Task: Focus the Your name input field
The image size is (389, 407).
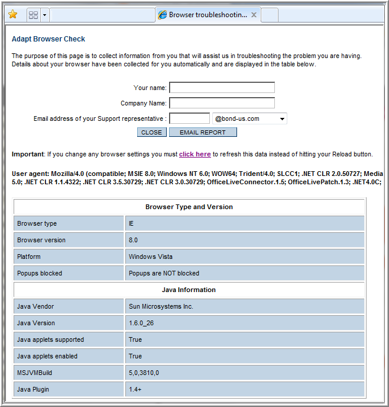Action: tap(222, 88)
